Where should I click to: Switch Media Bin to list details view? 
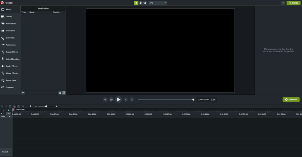coord(64,93)
